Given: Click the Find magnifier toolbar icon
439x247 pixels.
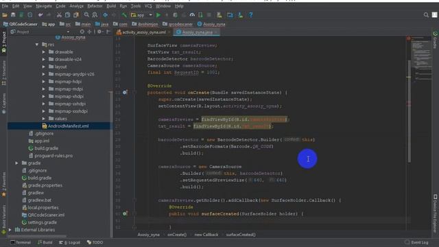Looking at the screenshot, I should (86, 15).
